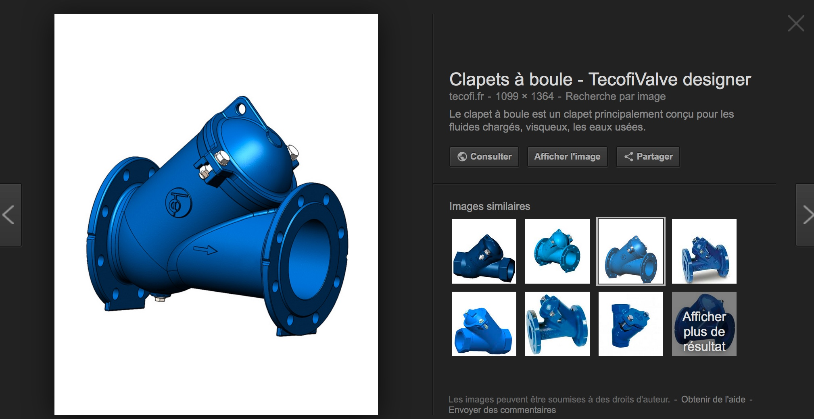This screenshot has height=419, width=814.
Task: Click the Obtenir de l'aide link
Action: pyautogui.click(x=713, y=399)
